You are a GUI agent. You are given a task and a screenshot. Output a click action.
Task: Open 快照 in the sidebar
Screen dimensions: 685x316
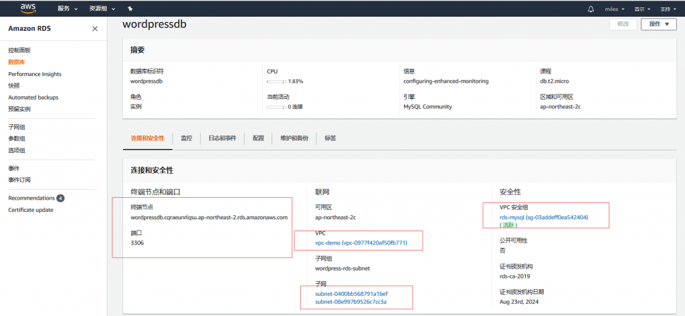tap(14, 86)
